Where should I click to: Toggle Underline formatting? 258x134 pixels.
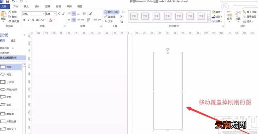[33, 20]
